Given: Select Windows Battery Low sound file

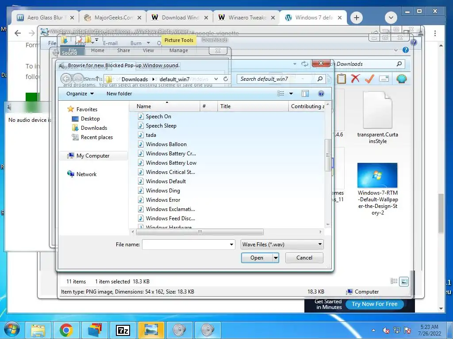Looking at the screenshot, I should [x=171, y=162].
